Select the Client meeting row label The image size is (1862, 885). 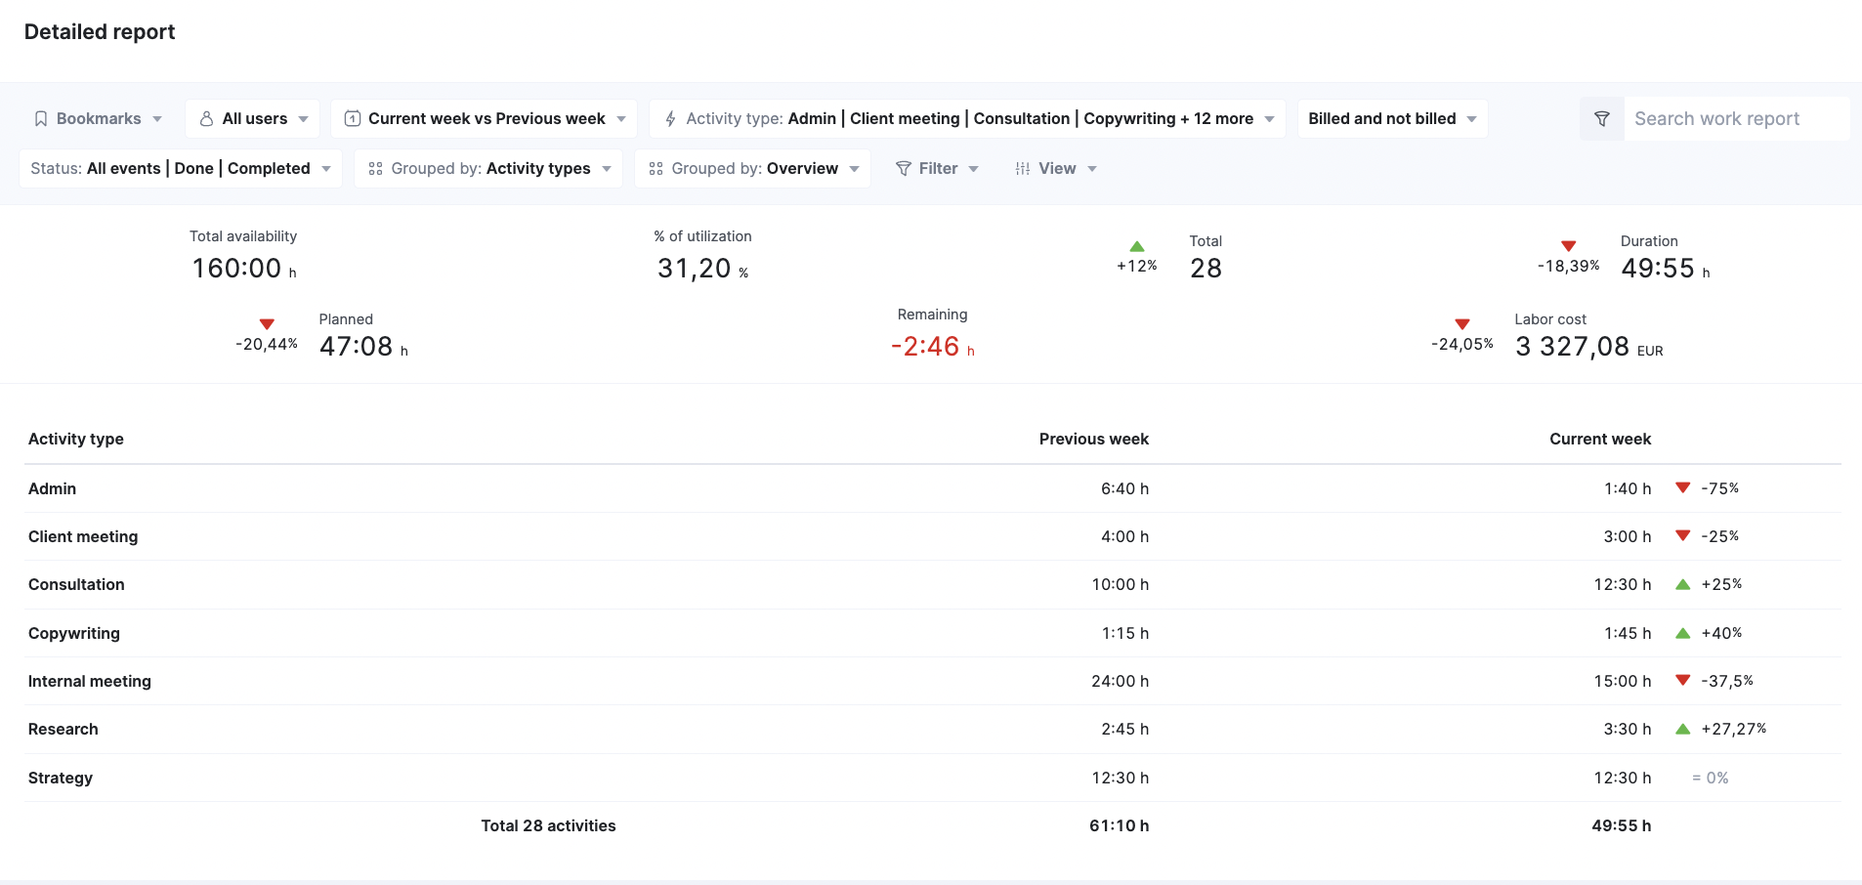[x=83, y=536]
